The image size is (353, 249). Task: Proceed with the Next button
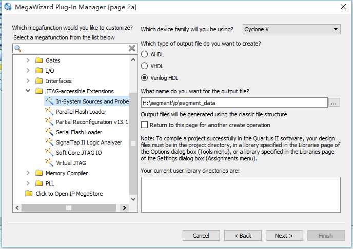coord(284,236)
